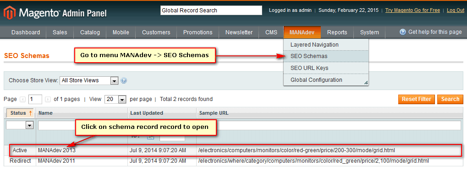Click the SEO Schemas page heading
This screenshot has height=170, width=467.
click(x=27, y=56)
